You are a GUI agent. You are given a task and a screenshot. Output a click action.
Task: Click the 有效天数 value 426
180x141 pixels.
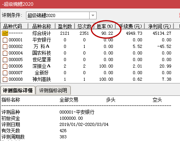63,131
